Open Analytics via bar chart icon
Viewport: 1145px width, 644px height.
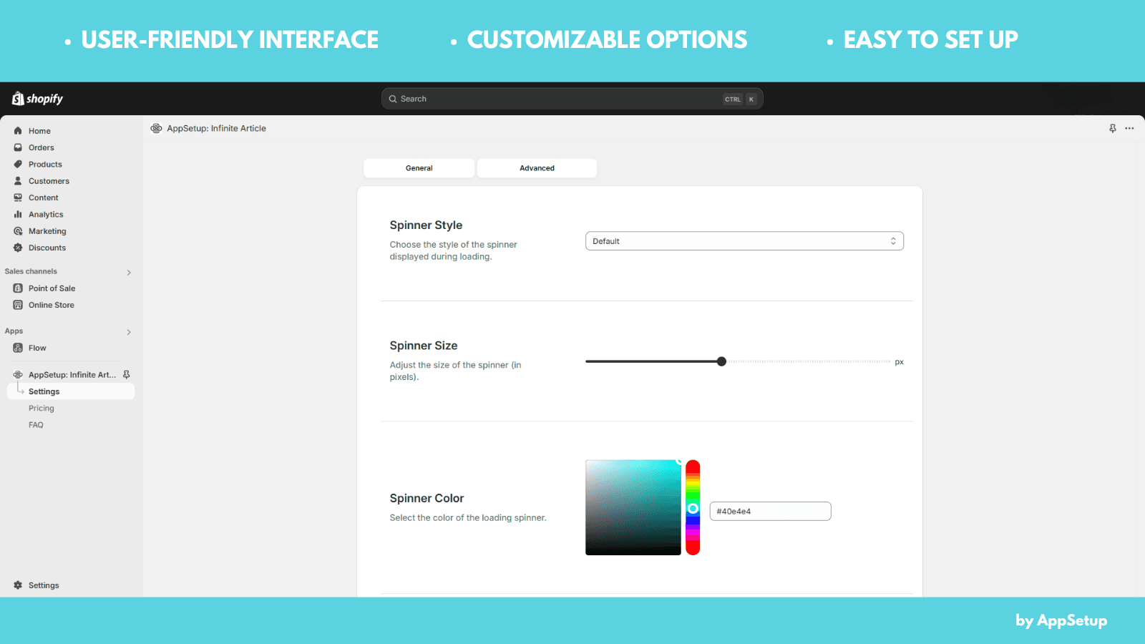pos(18,215)
